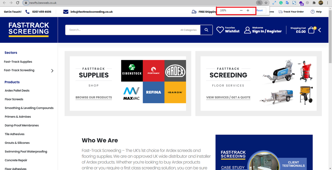View site security padlock info
Viewport: 332px width, 170px height.
pos(26,3)
